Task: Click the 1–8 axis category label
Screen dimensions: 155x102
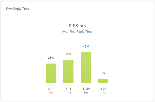Action: (69, 89)
